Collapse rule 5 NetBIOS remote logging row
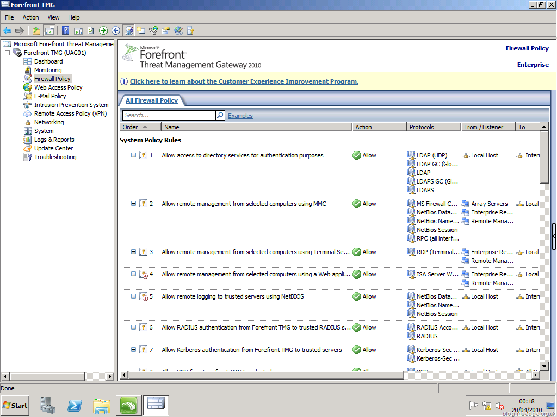557x417 pixels. click(x=134, y=296)
